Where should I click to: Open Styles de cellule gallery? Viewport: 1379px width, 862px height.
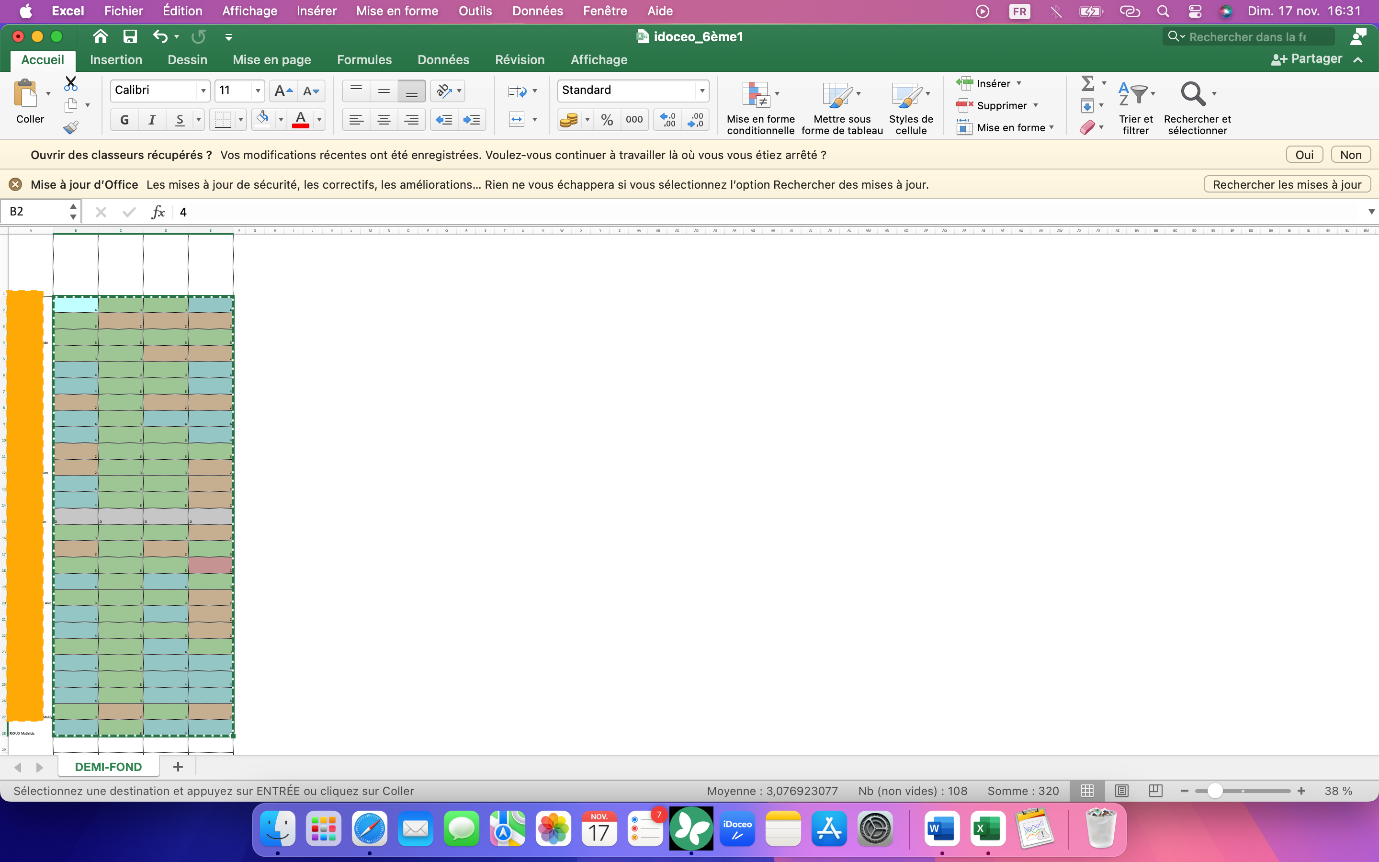911,108
